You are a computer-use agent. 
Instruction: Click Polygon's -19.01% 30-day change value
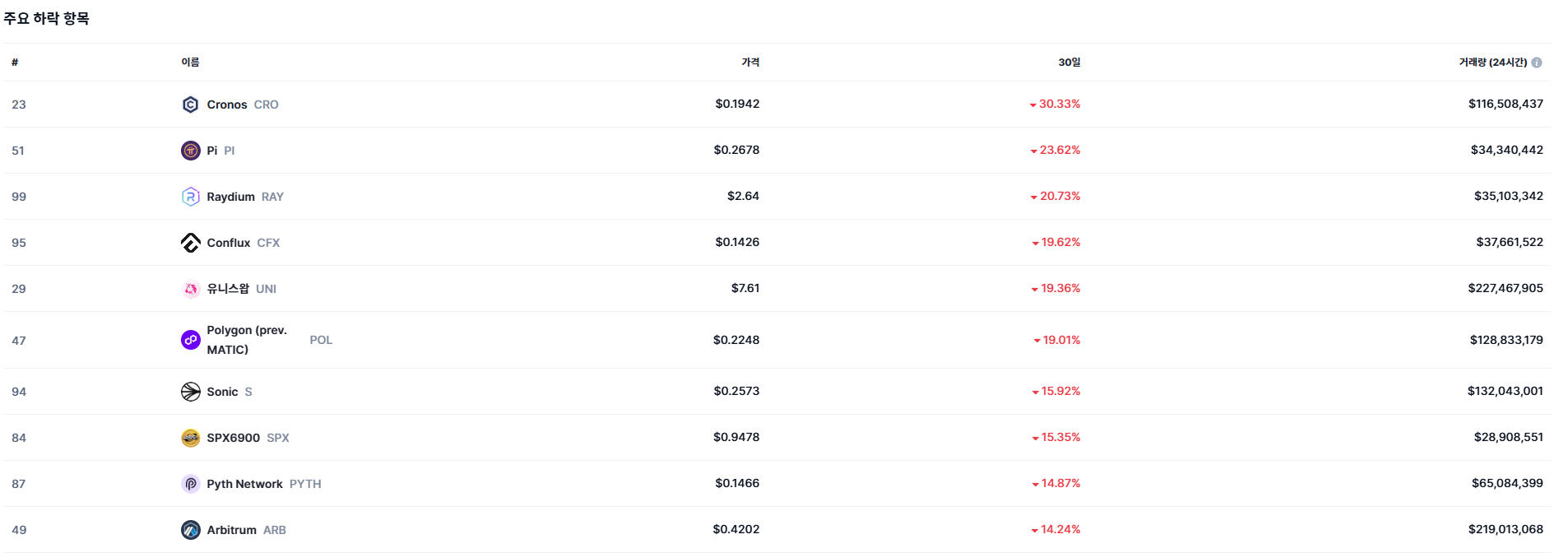click(x=1061, y=340)
